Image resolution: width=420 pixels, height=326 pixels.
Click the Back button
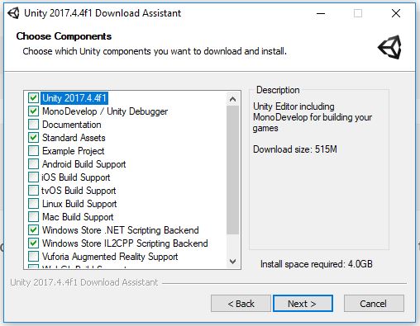pos(241,304)
